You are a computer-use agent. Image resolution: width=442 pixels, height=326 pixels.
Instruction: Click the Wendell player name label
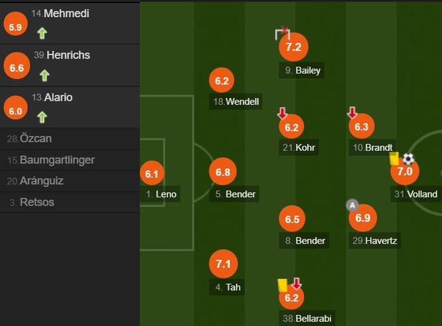236,101
